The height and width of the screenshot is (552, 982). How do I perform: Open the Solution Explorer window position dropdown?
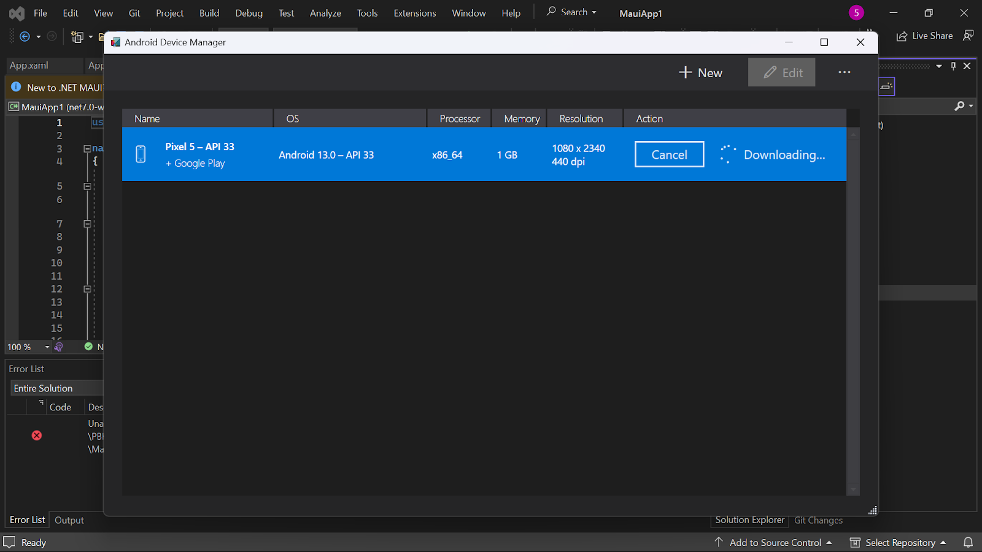[x=939, y=66]
